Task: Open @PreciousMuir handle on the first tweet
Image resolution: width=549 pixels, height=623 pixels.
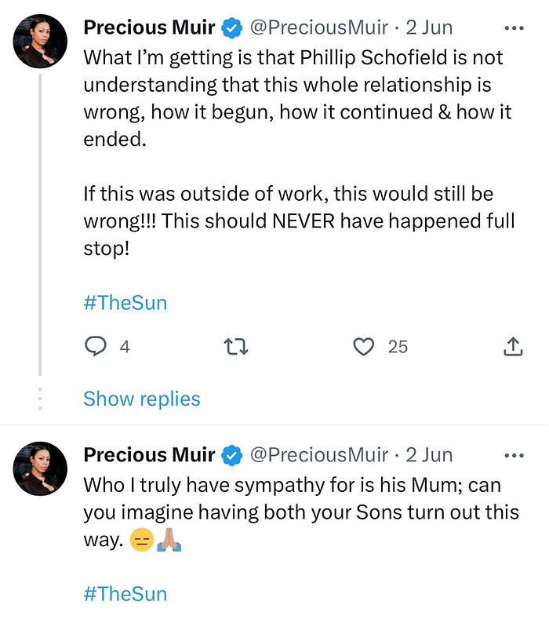Action: pos(318,28)
